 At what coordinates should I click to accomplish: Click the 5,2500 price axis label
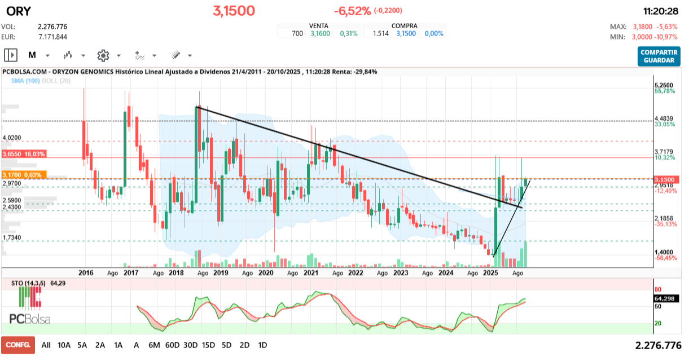coord(664,85)
